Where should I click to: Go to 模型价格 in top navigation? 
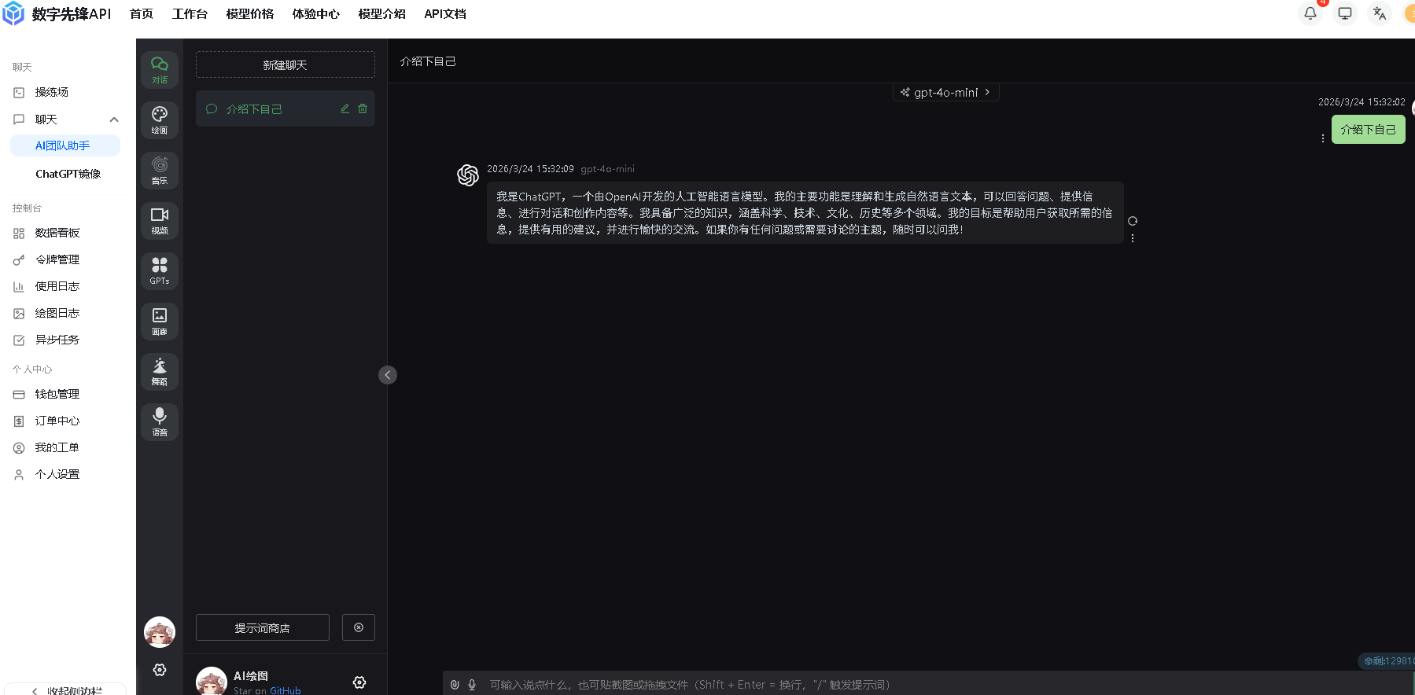click(250, 14)
